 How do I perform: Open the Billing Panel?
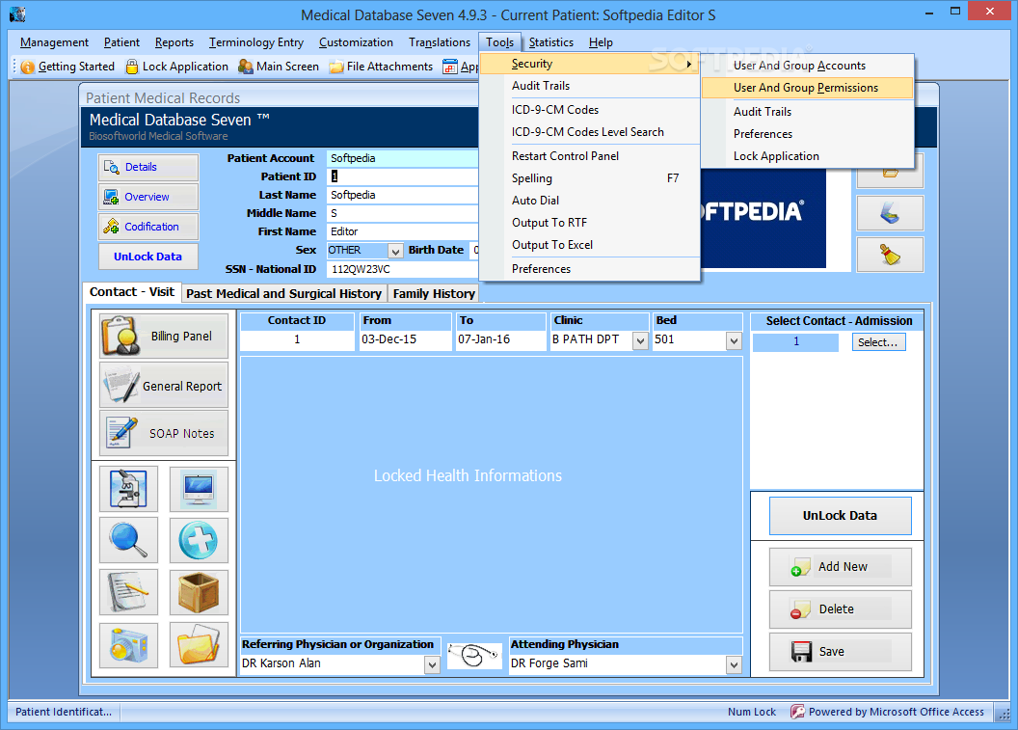click(164, 336)
